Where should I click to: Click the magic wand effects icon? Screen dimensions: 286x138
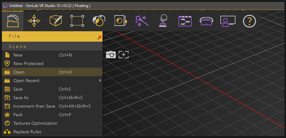tap(142, 21)
